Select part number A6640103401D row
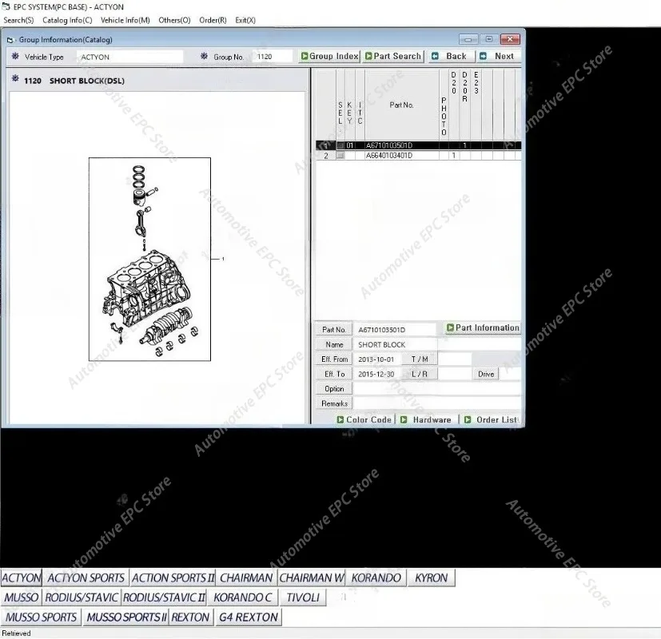 point(418,156)
